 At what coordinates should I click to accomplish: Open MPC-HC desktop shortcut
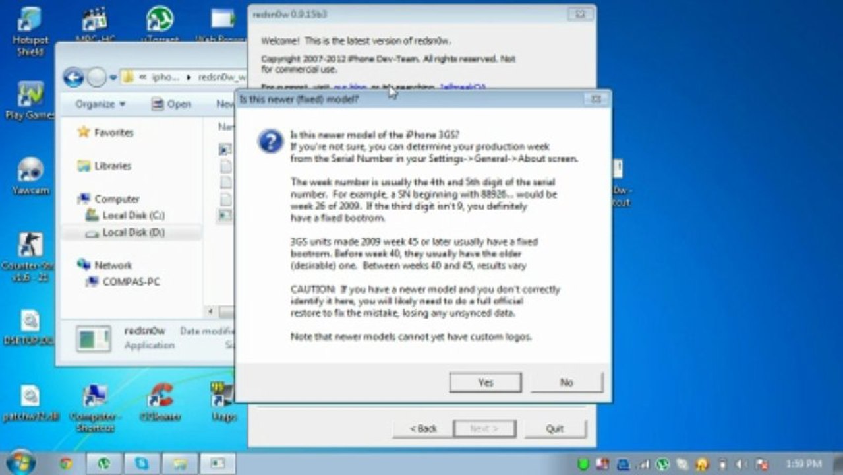96,25
